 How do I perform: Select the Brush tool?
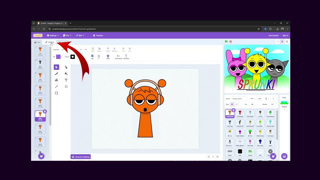point(56,74)
